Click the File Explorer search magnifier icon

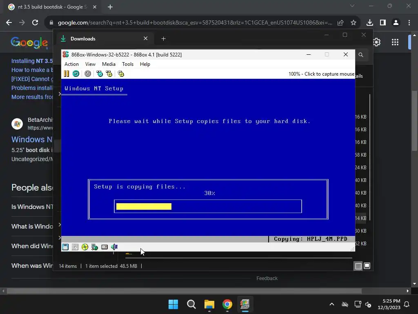coord(361,55)
